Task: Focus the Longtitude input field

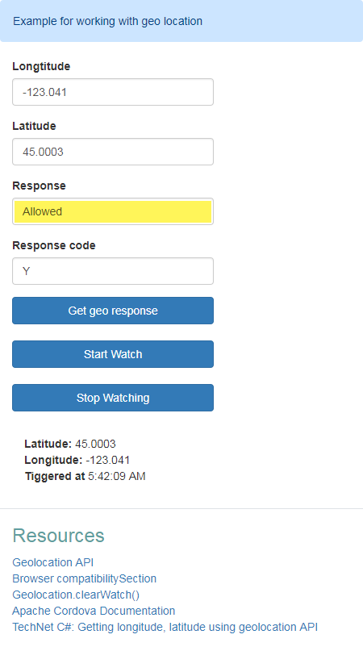Action: click(113, 92)
